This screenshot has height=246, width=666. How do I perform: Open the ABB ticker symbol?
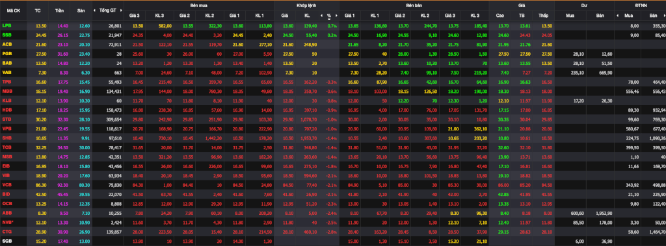click(7, 212)
